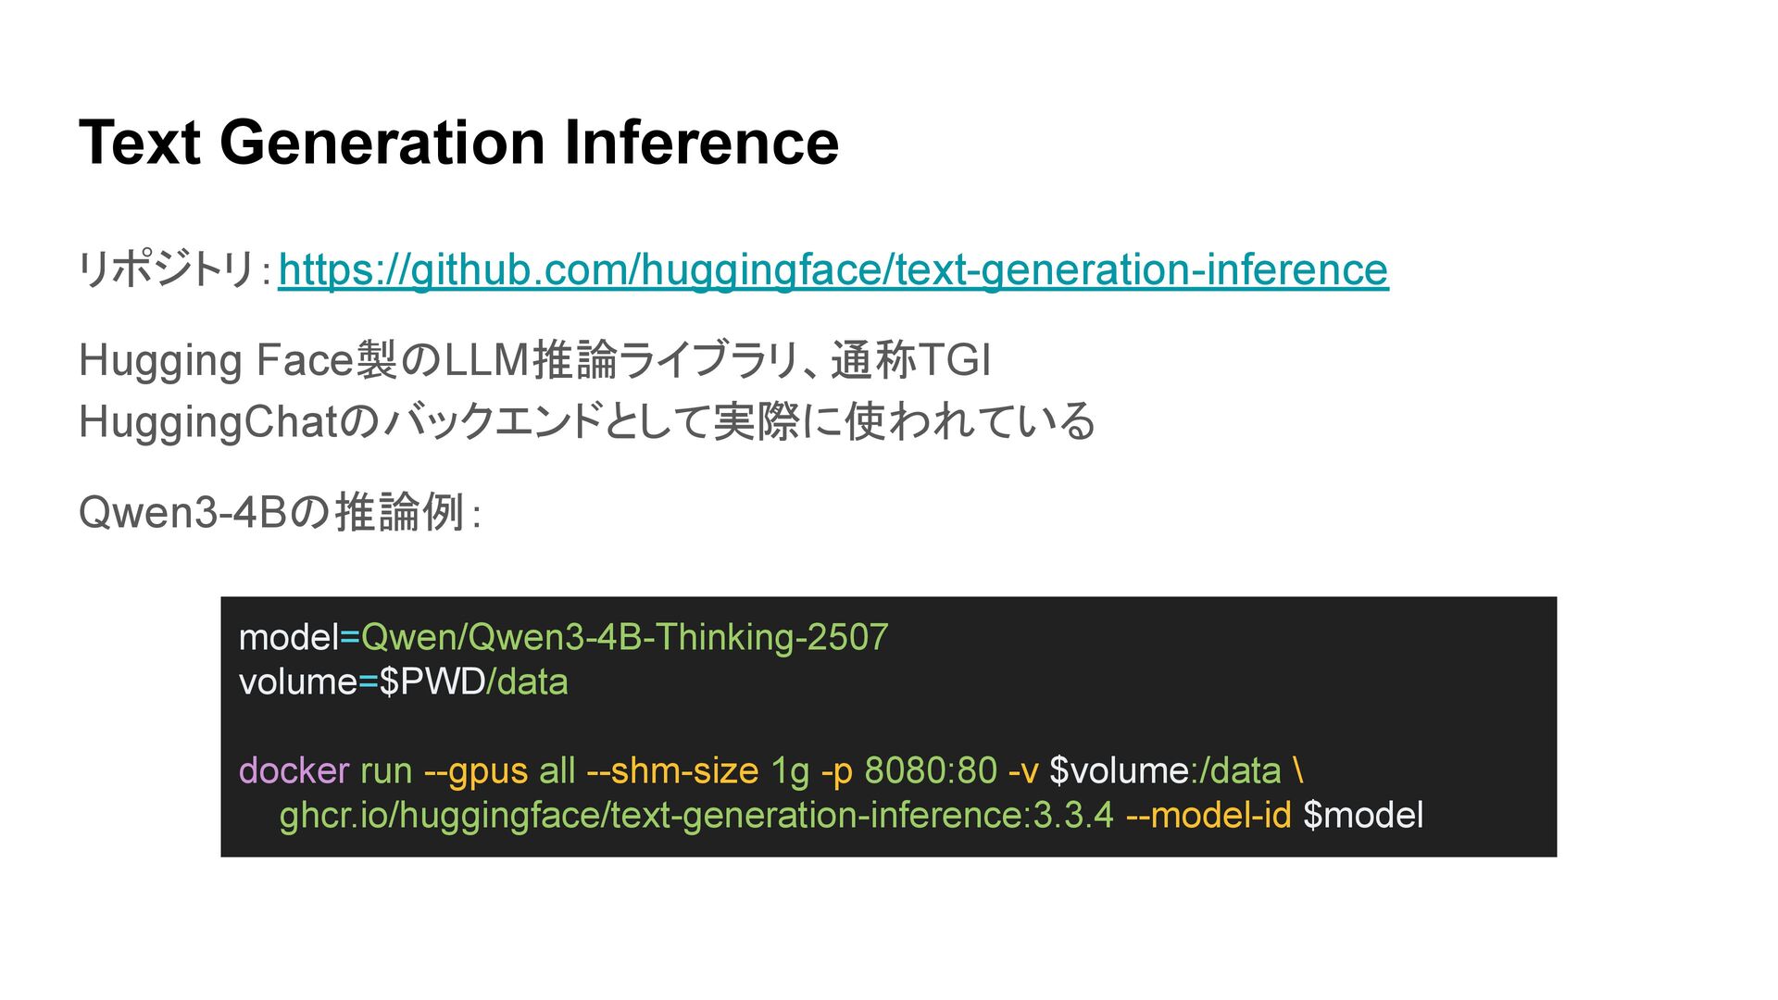Click the text "Qwen3-4Bの推論例:"
Viewport: 1778px width, 1000px height.
point(280,512)
